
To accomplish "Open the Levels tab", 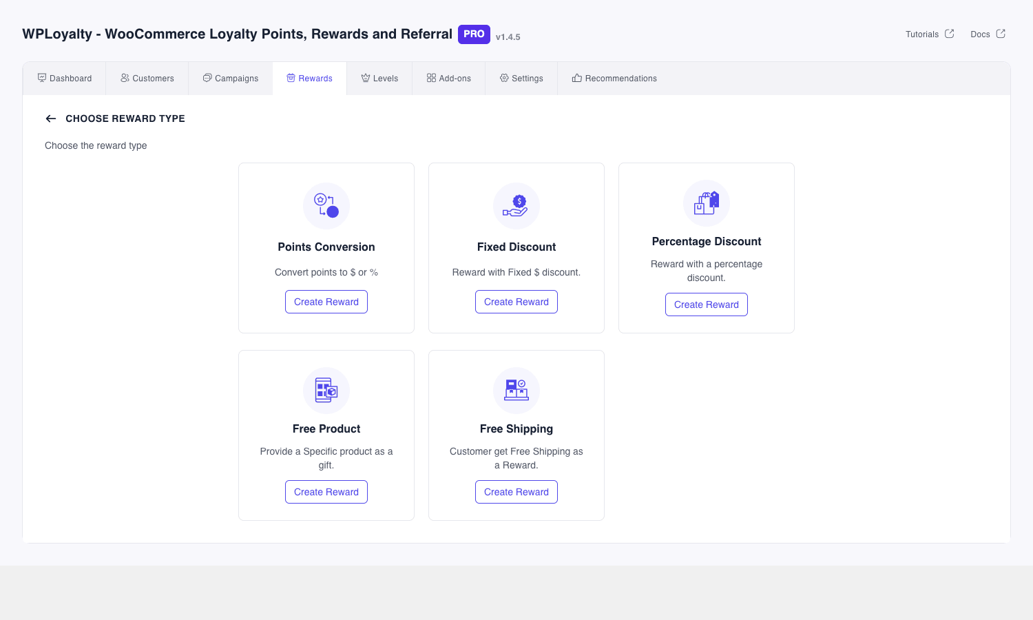I will [x=379, y=79].
